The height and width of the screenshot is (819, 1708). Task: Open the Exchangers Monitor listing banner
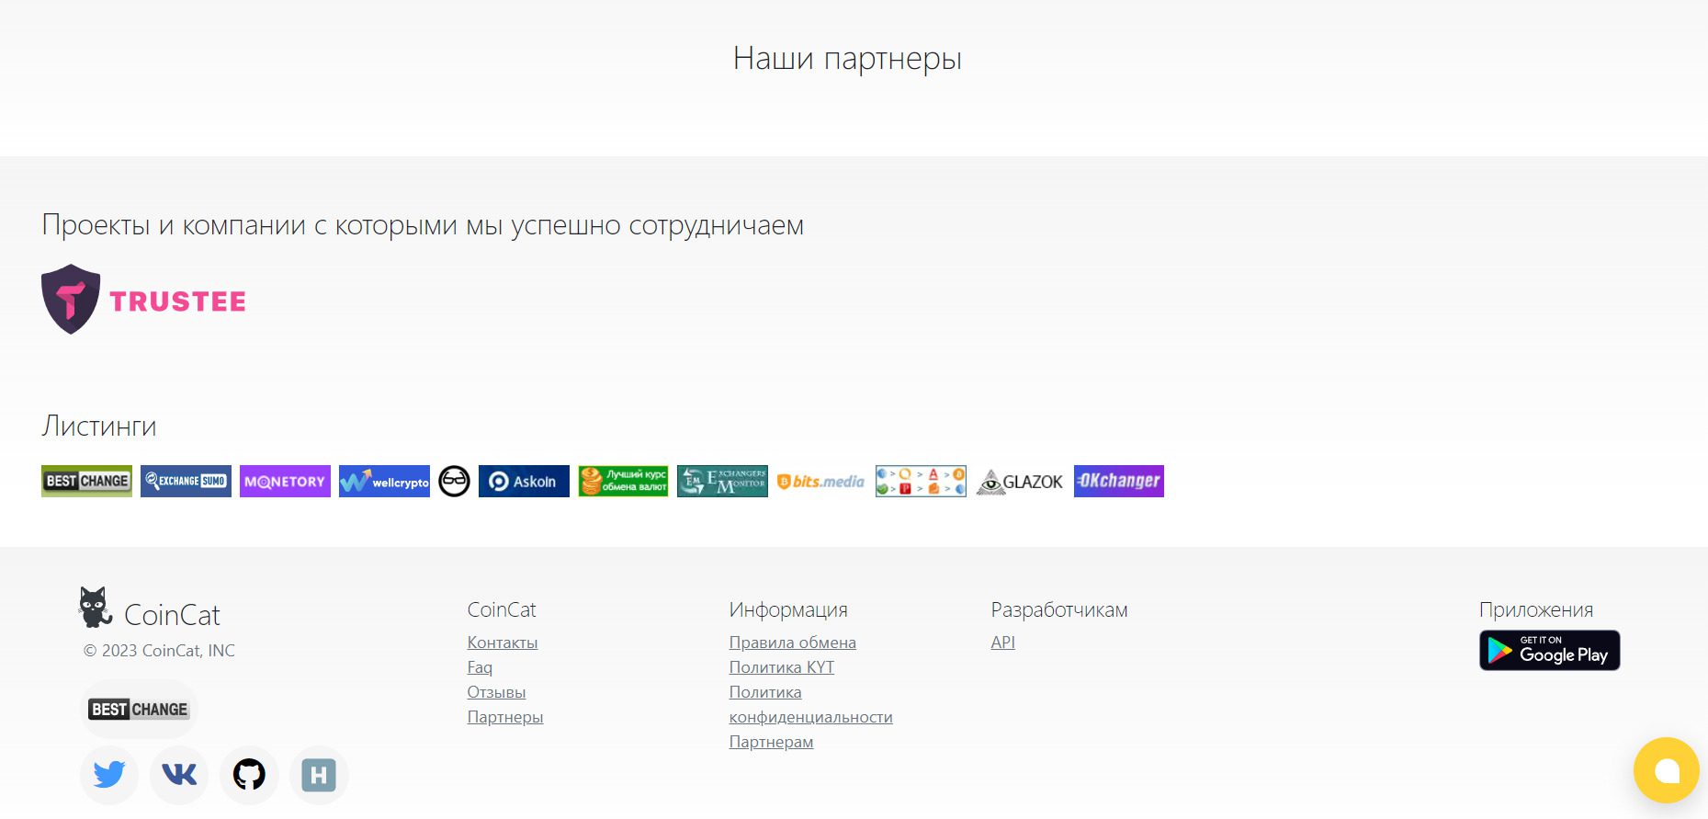722,481
